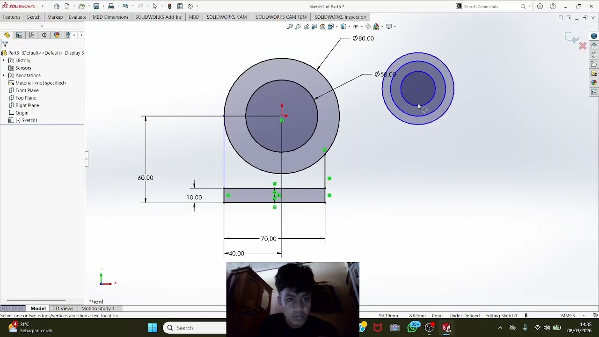This screenshot has height=337, width=599.
Task: Switch to the Motion Study 1 tab
Action: (x=98, y=308)
